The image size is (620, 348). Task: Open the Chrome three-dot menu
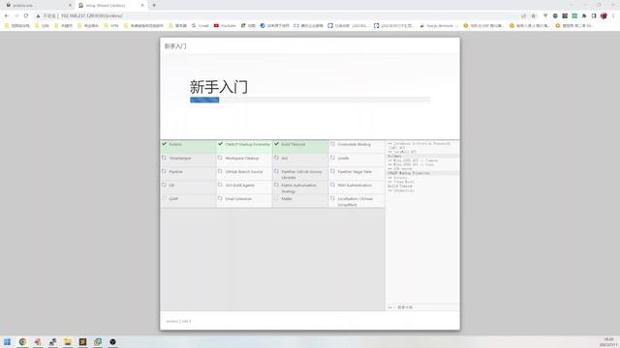pos(613,15)
